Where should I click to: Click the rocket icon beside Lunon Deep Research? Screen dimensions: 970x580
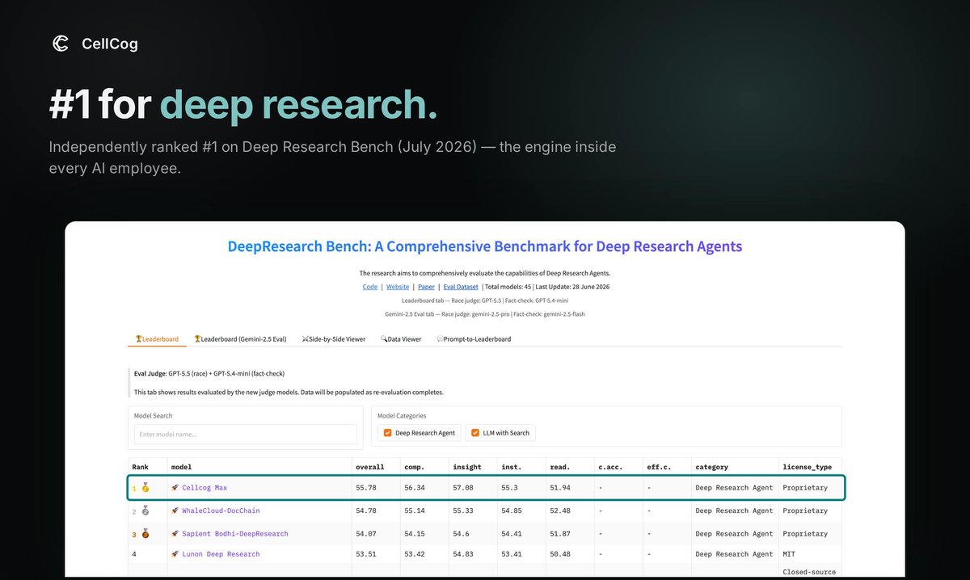click(175, 554)
